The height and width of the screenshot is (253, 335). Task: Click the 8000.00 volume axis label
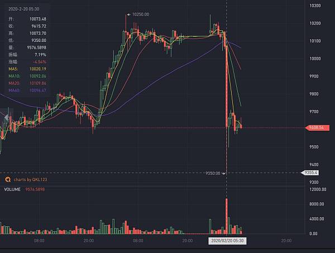tap(317, 204)
